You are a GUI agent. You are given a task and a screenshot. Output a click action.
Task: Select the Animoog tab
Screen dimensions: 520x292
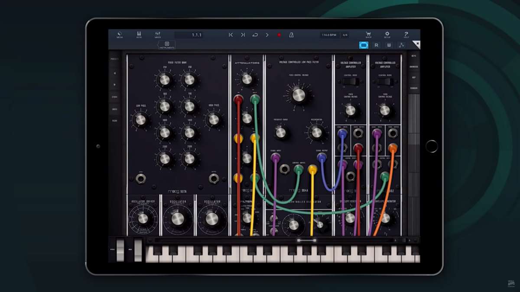(x=414, y=67)
